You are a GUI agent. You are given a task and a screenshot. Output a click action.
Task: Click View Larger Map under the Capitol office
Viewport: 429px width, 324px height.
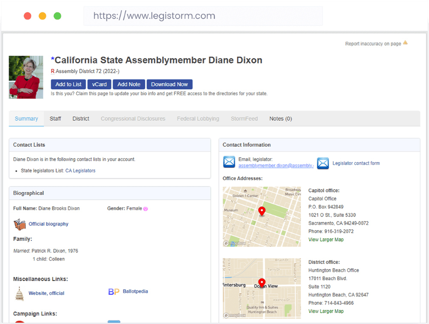(x=326, y=239)
